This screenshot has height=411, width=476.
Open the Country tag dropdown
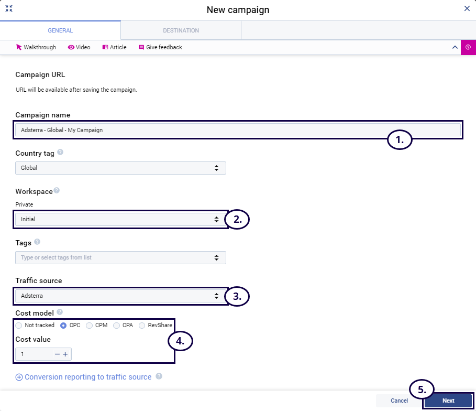[120, 168]
